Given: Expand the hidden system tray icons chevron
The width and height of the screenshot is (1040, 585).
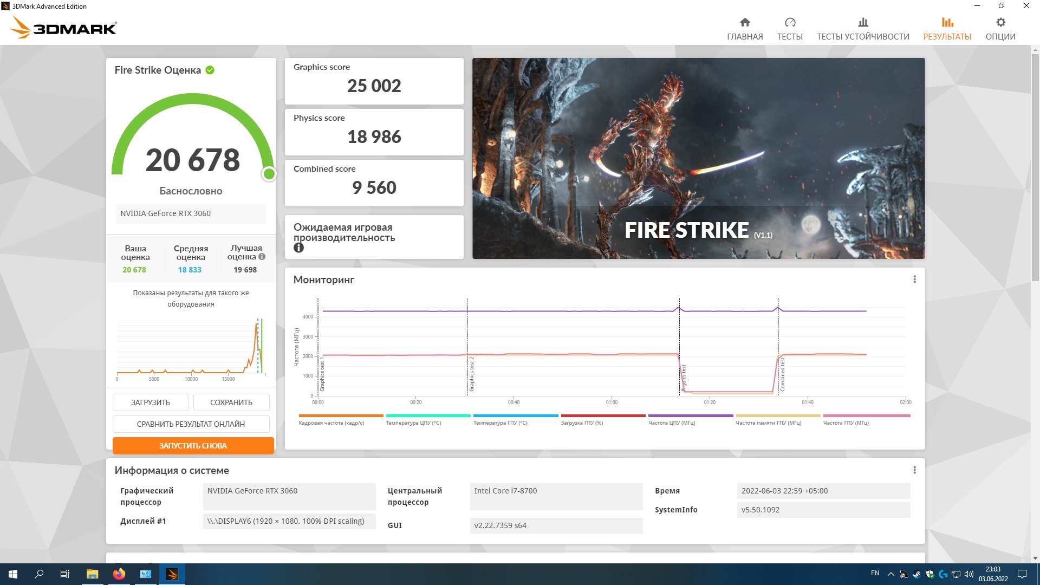Looking at the screenshot, I should click(x=890, y=574).
